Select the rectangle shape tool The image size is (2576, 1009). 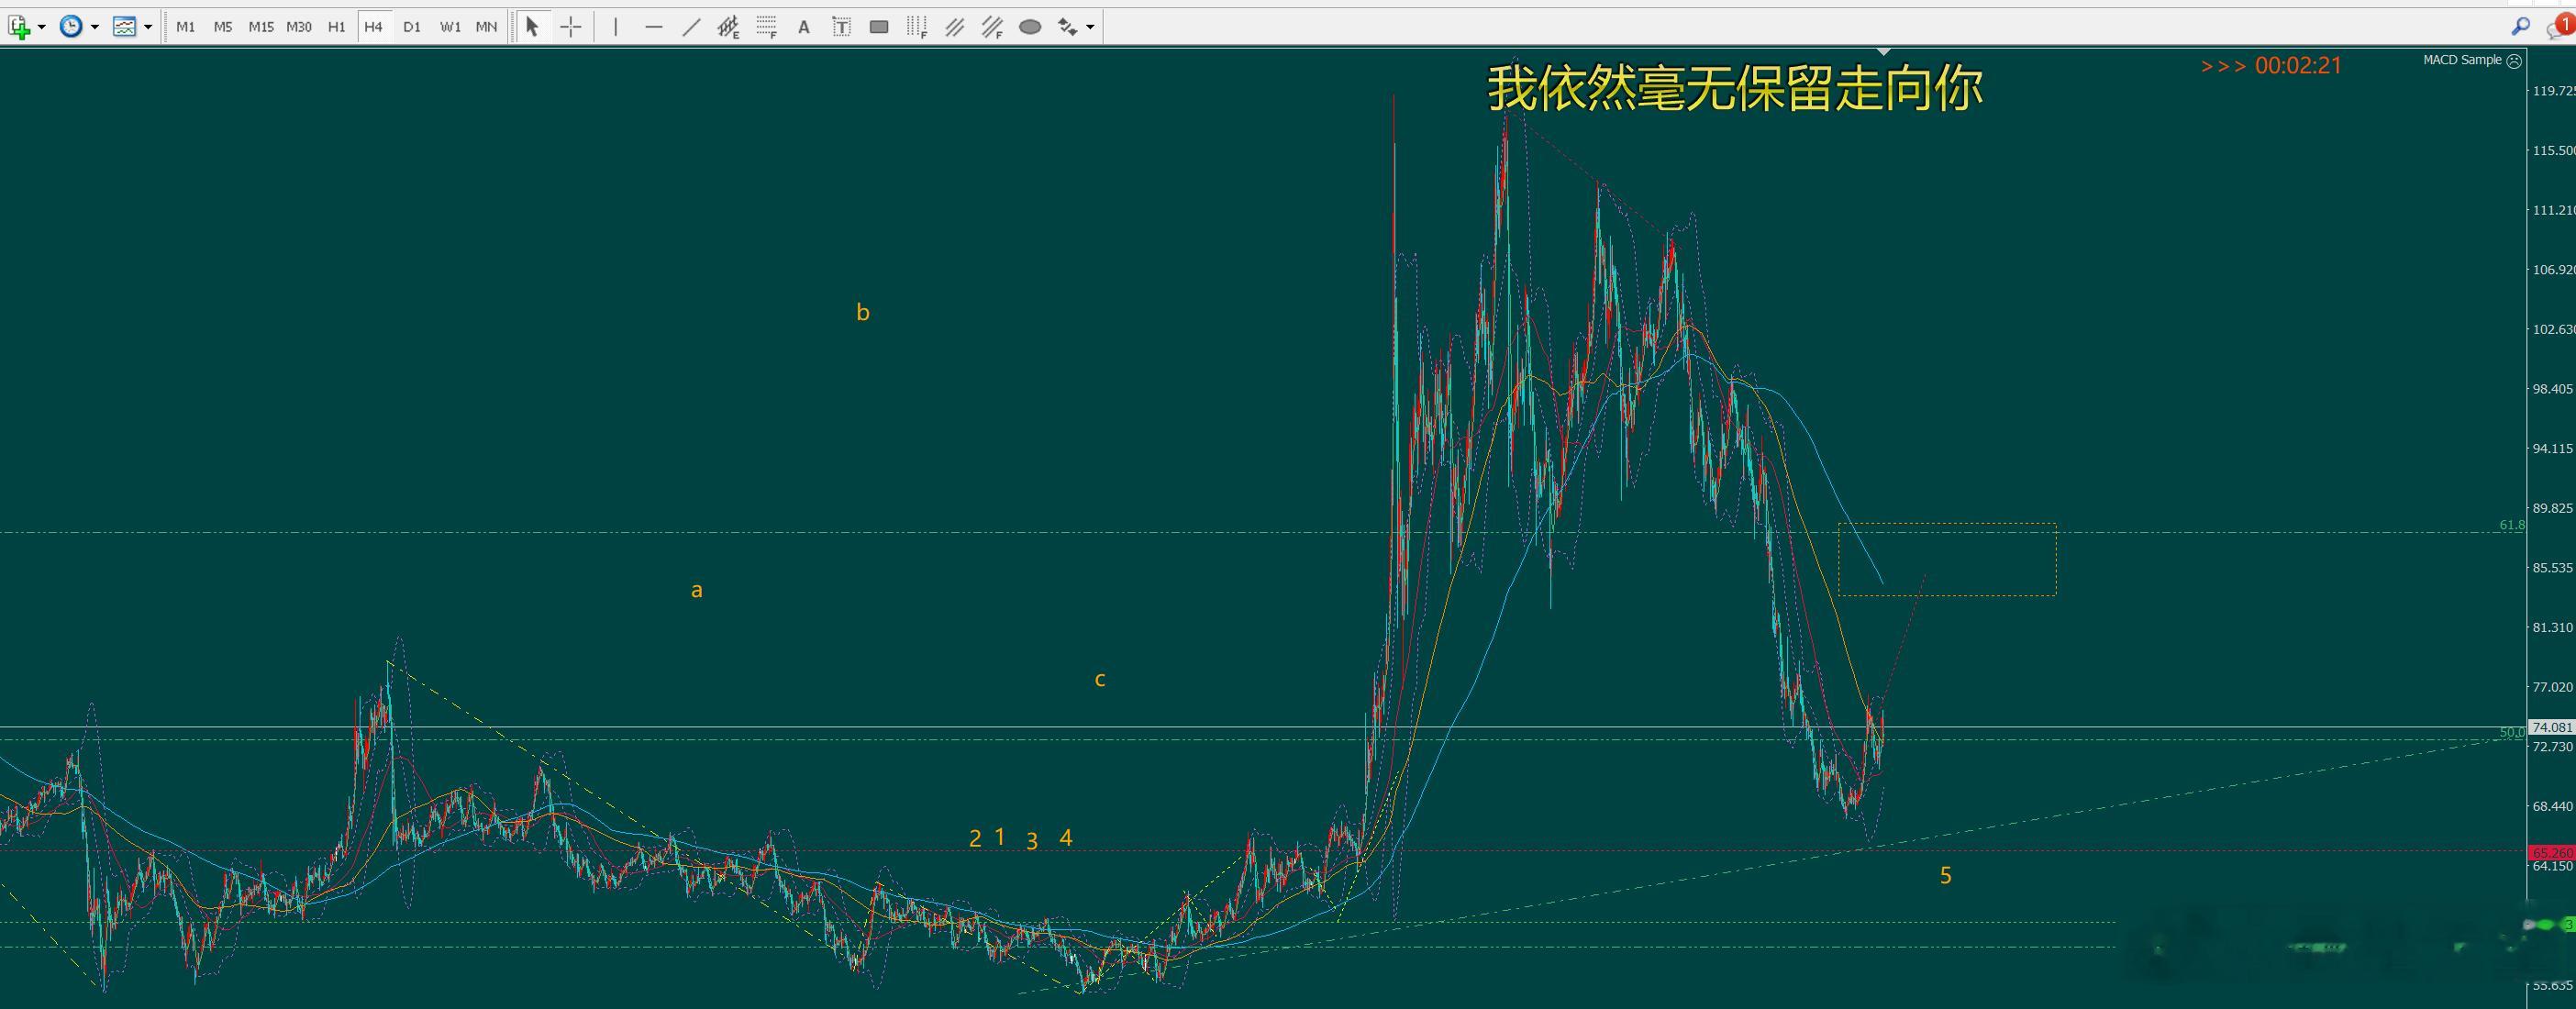pos(879,27)
